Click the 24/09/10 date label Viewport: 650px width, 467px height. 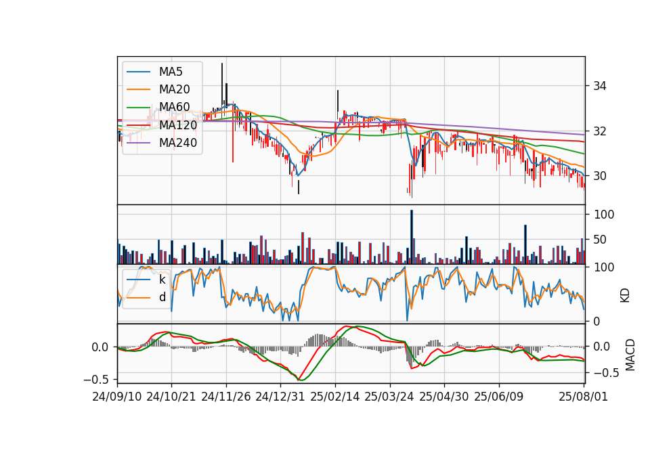click(117, 397)
